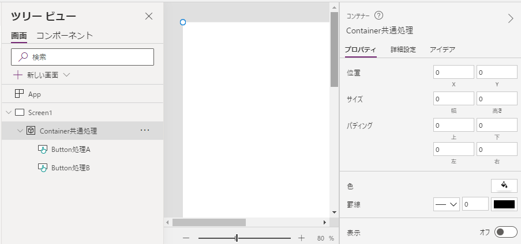Image resolution: width=521 pixels, height=244 pixels.
Task: Open the 色 fill color picker
Action: pyautogui.click(x=504, y=186)
